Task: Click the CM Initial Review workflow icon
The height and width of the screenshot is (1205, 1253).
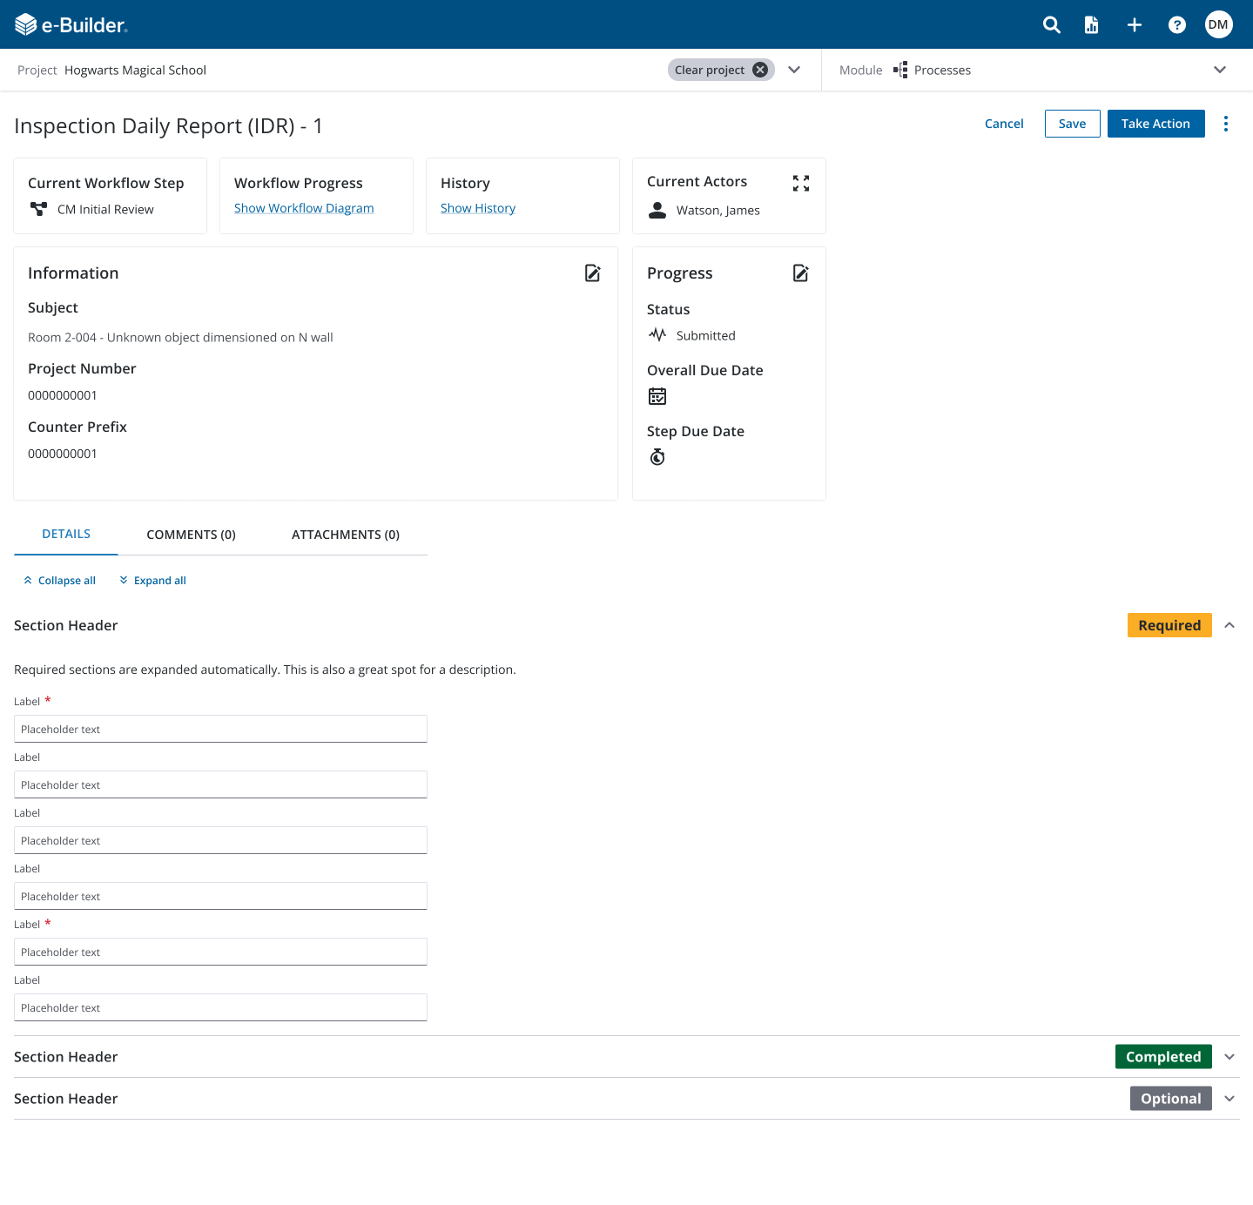Action: 38,209
